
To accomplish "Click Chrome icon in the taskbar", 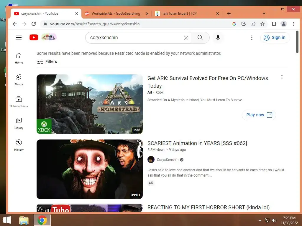I will [42, 220].
